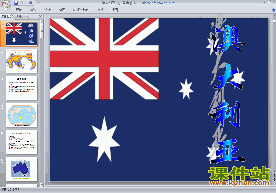Click thumbnail pane scroll up arrow
The height and width of the screenshot is (193, 276).
[x=42, y=22]
